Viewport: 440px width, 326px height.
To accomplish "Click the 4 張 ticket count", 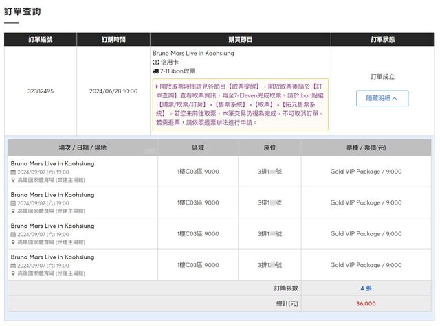I will (366, 288).
